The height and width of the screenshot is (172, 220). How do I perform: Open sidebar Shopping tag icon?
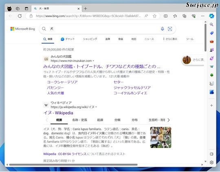point(212,33)
